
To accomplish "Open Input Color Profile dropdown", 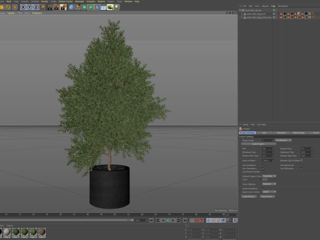I will (269, 192).
